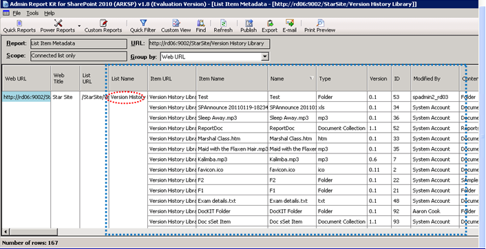Select the favicon.ico item name cell

click(x=232, y=170)
